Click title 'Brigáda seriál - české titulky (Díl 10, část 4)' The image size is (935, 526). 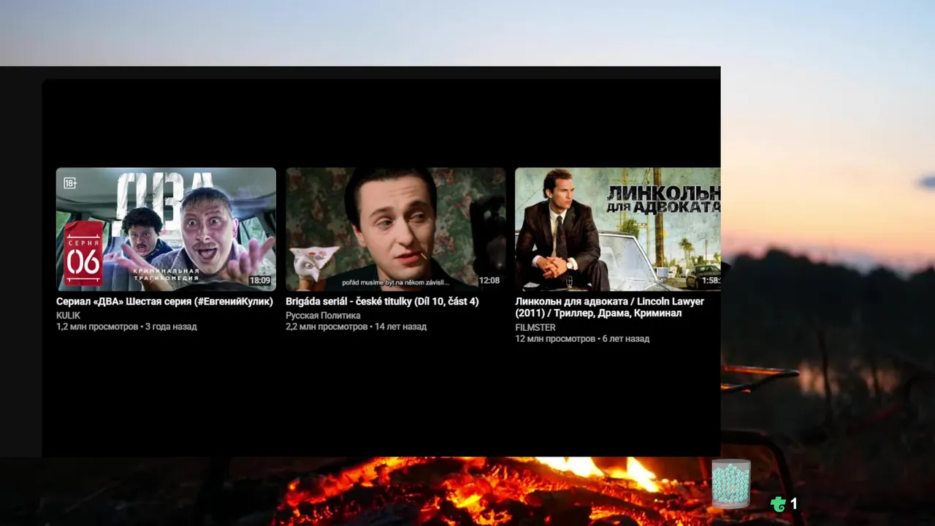pos(382,301)
